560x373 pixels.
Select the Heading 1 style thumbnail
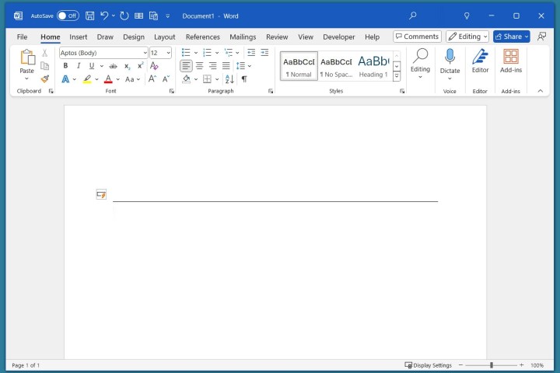(x=373, y=65)
